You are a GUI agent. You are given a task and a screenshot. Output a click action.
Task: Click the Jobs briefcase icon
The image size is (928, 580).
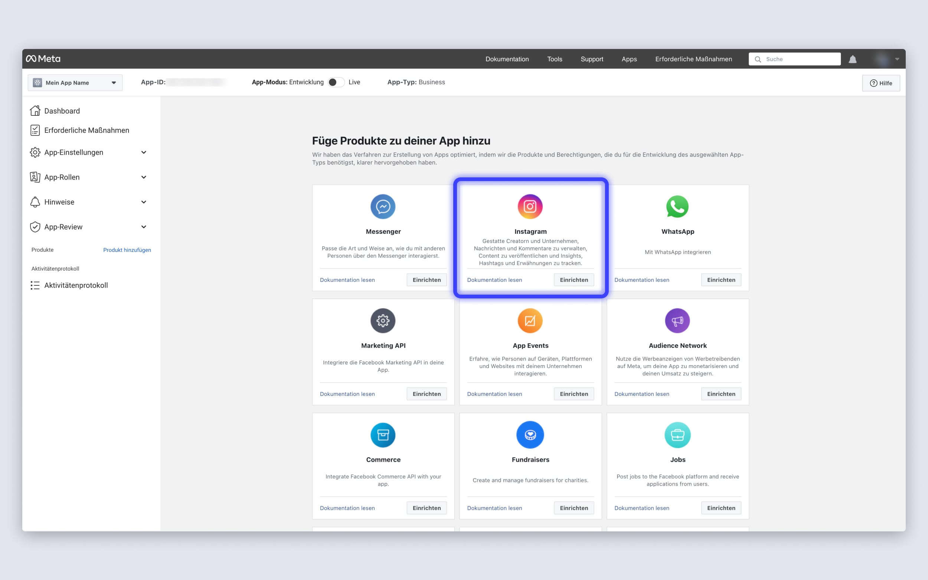tap(677, 435)
